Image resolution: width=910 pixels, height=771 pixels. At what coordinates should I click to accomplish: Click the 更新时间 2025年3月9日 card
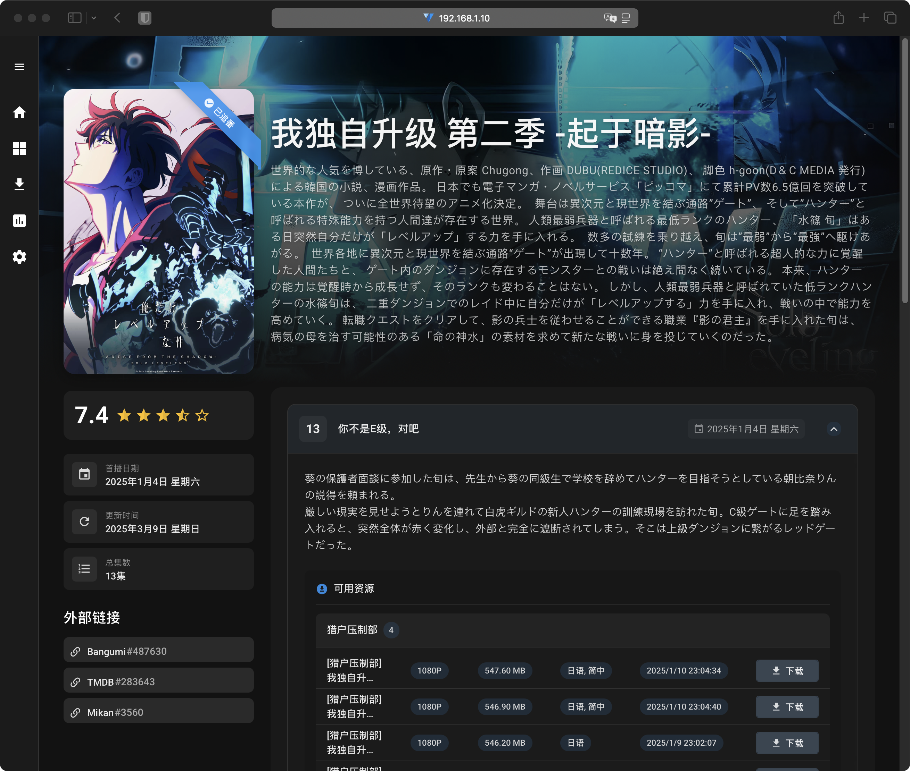coord(159,522)
